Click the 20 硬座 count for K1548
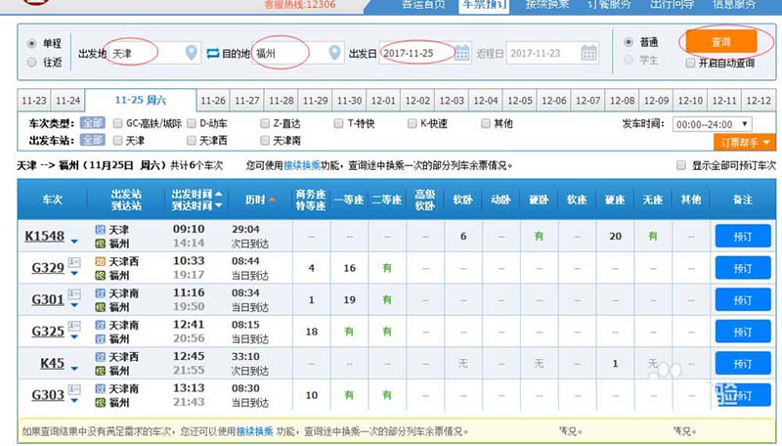Viewport: 782px width, 446px height. 615,236
